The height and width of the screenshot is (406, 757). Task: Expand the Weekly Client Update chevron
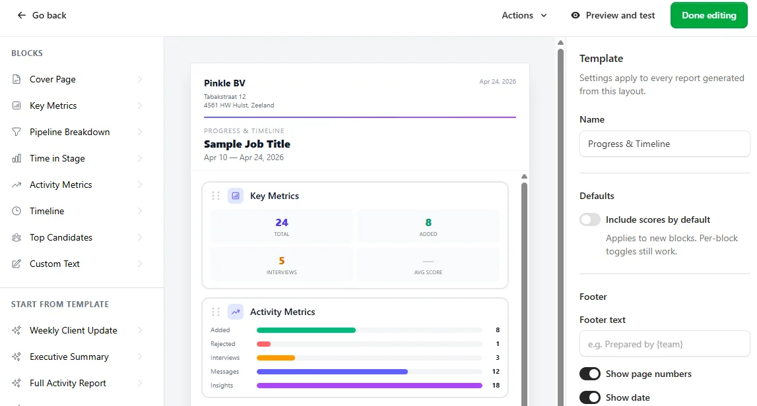point(139,330)
